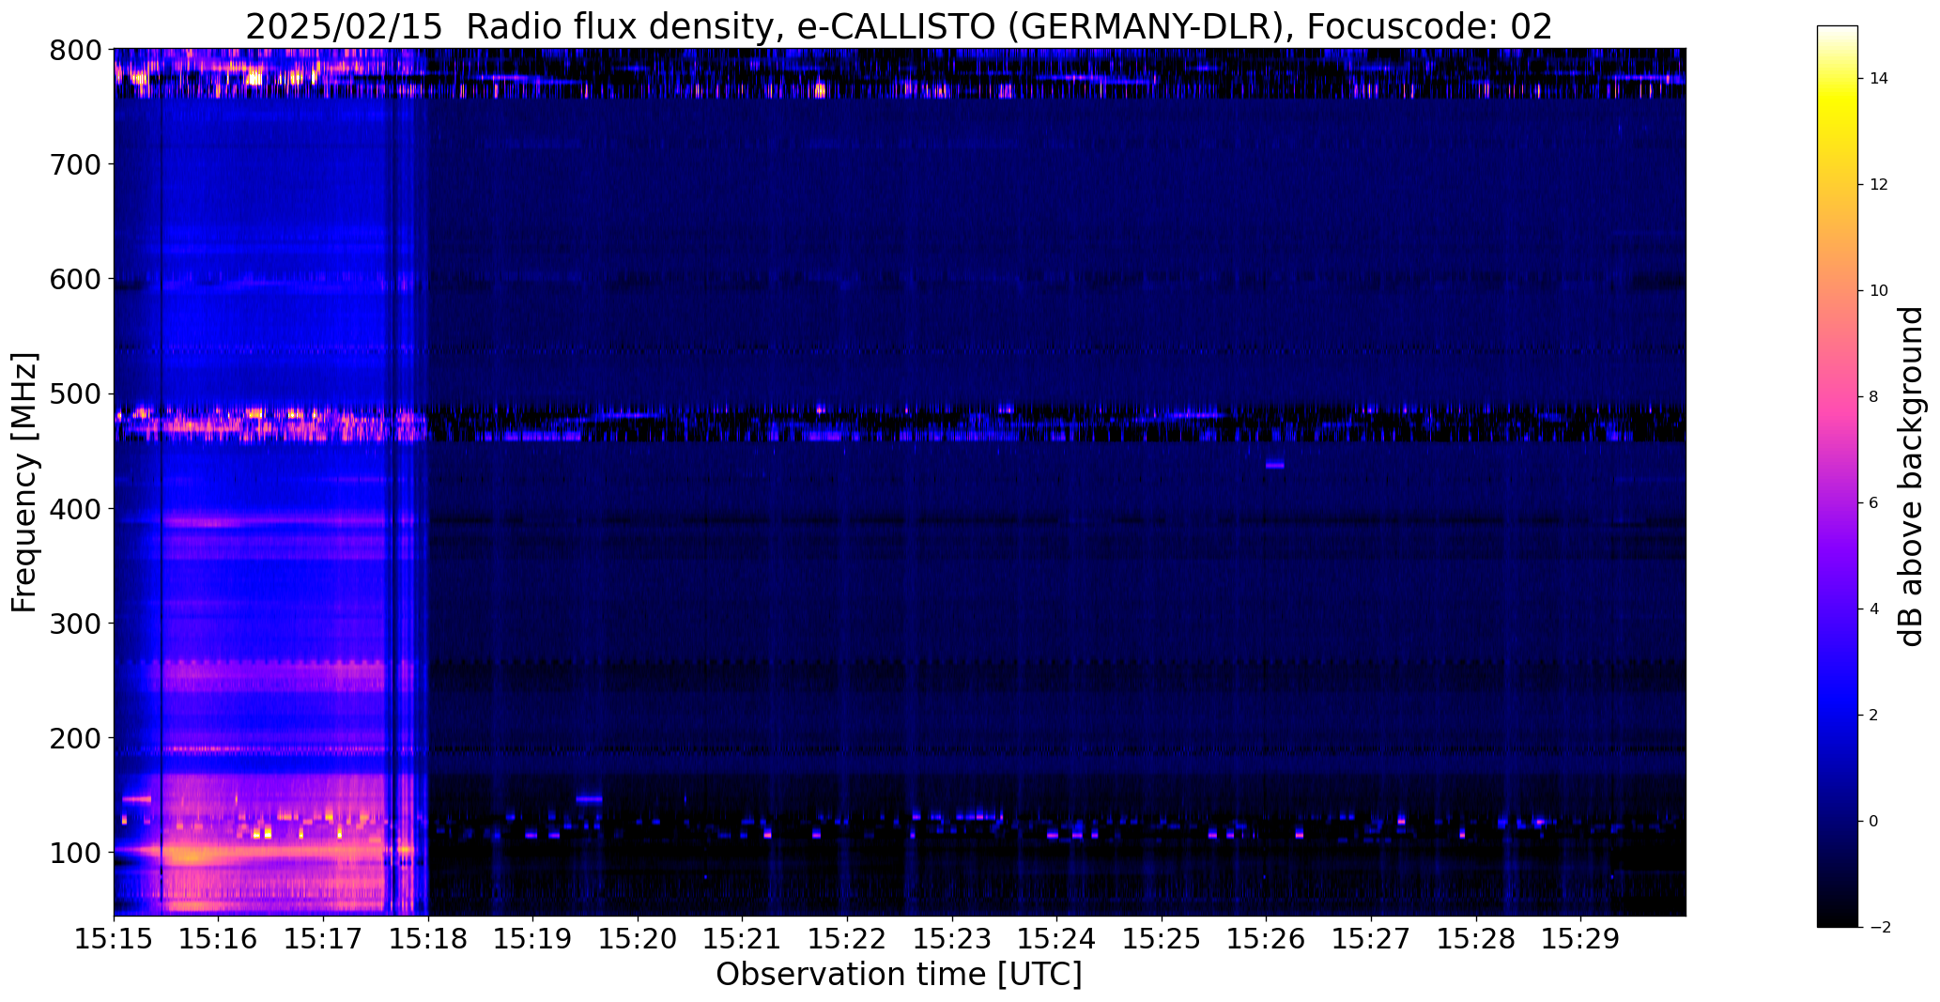The width and height of the screenshot is (1940, 1002).
Task: Click the 15:22 time tick label
Action: [x=847, y=939]
